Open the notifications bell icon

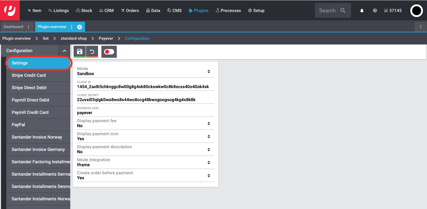coord(362,11)
